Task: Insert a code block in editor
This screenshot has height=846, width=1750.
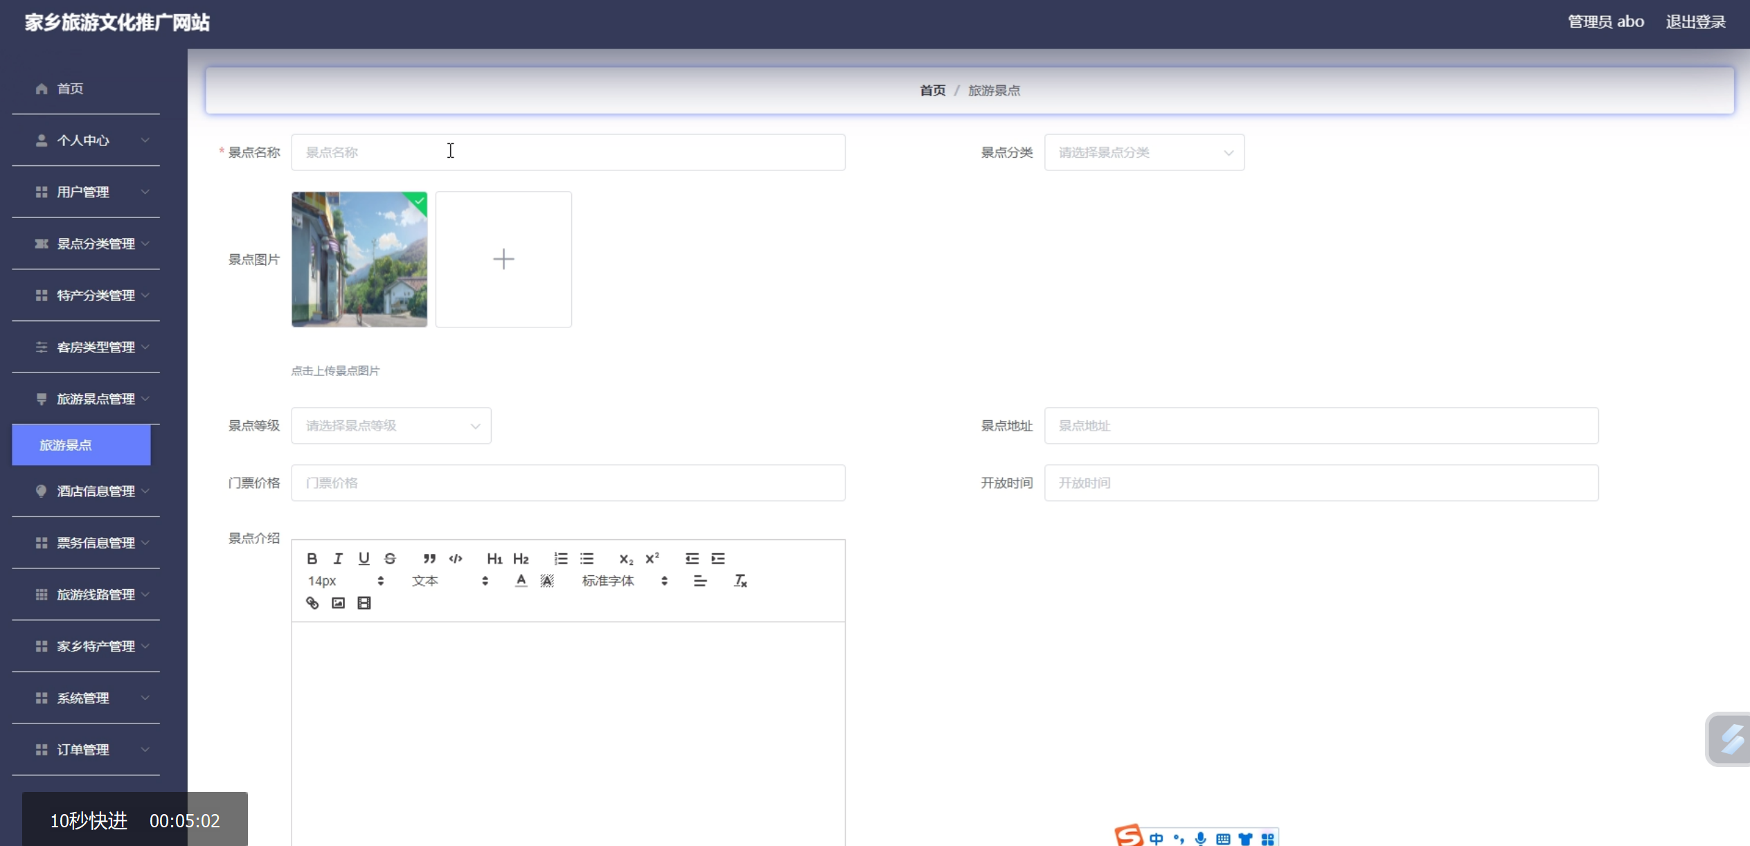Action: tap(456, 559)
